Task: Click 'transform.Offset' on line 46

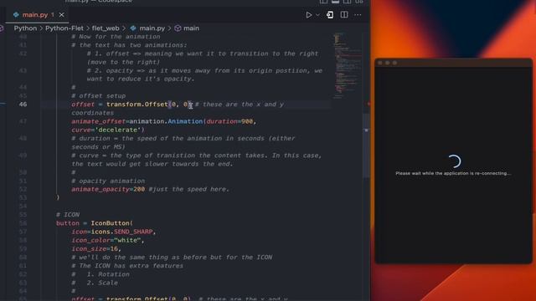Action: 137,105
